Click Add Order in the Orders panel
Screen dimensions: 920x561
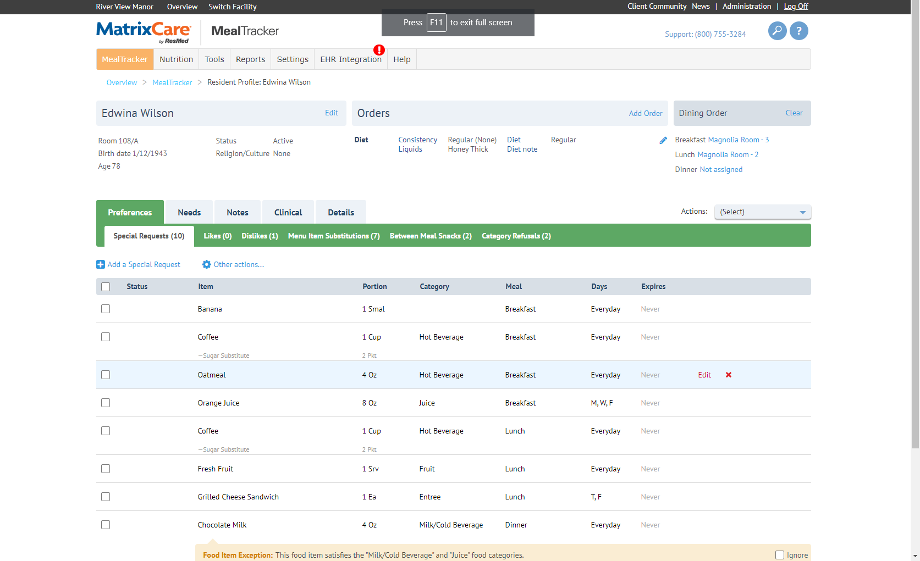click(x=645, y=113)
